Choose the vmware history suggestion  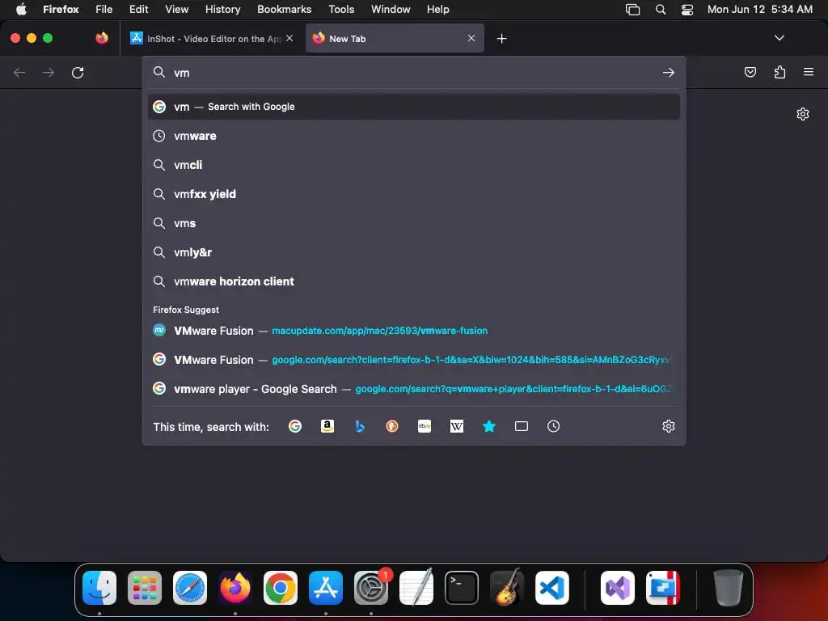(x=414, y=136)
